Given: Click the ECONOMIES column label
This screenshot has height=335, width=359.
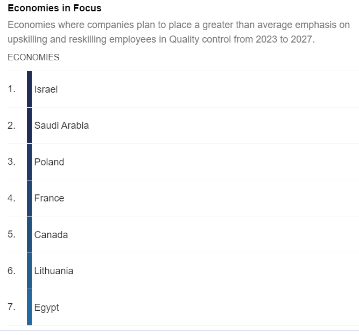Looking at the screenshot, I should pos(33,58).
